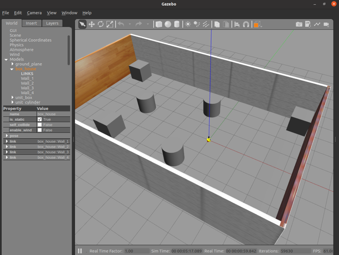339x255 pixels.
Task: Take a screenshot with camera icon
Action: (x=299, y=24)
